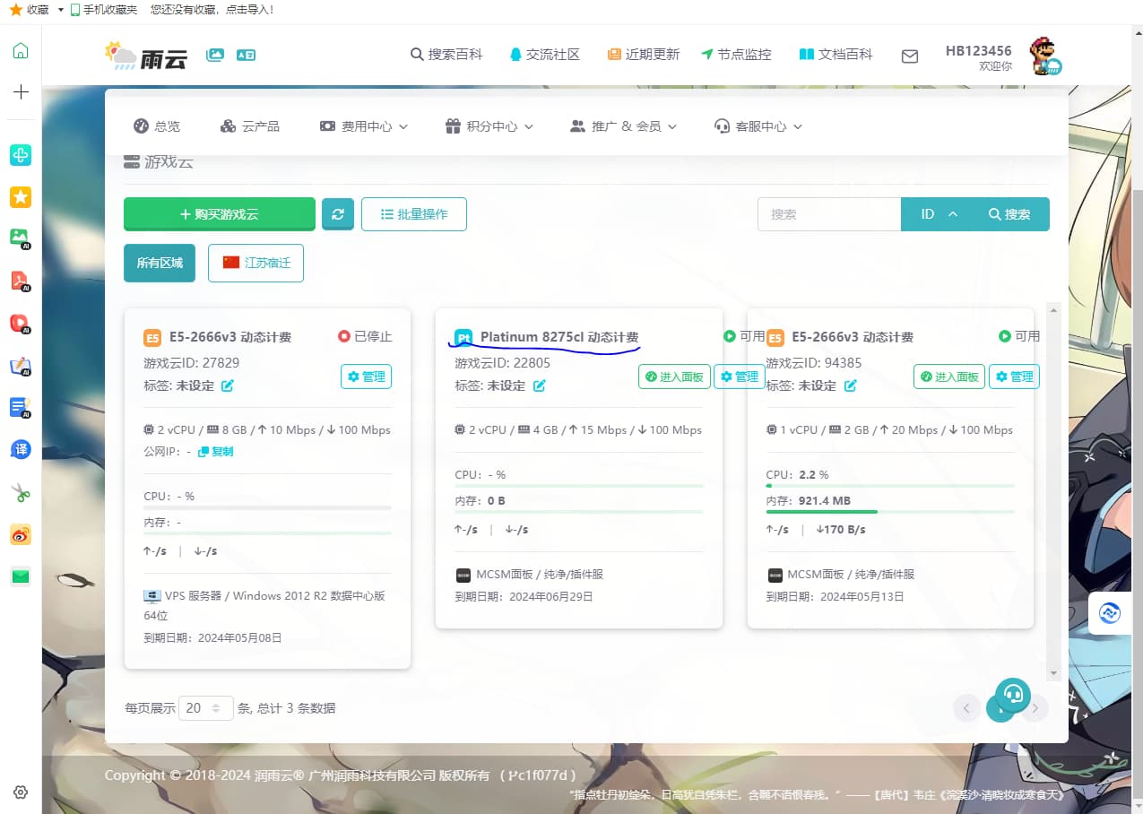1143x814 pixels.
Task: Open the AI document sidebar icon
Action: click(21, 407)
